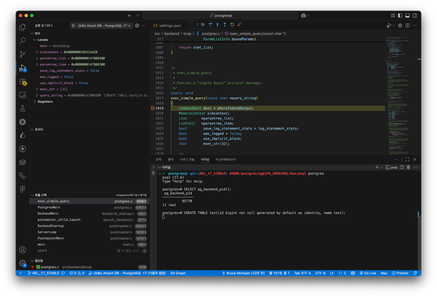437x297 pixels.
Task: Select the settings.json editor tab
Action: [x=168, y=25]
